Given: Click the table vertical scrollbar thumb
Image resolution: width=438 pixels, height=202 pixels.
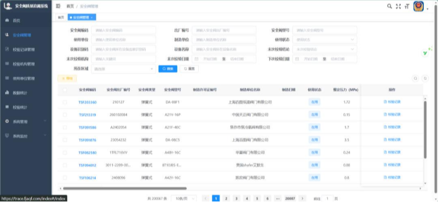Looking at the screenshot, I should pyautogui.click(x=425, y=130).
